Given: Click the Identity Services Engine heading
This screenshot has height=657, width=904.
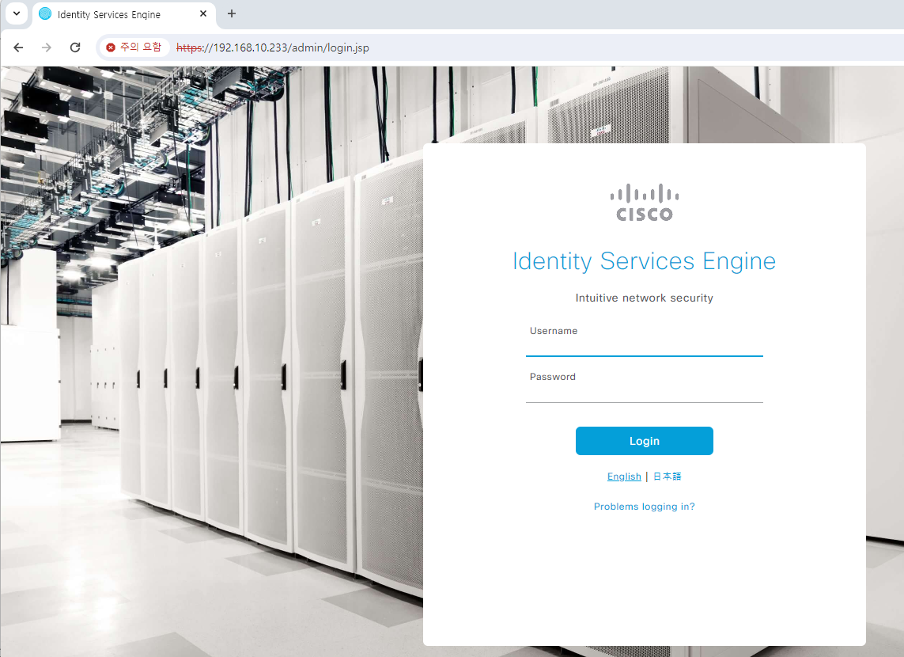Looking at the screenshot, I should click(644, 261).
